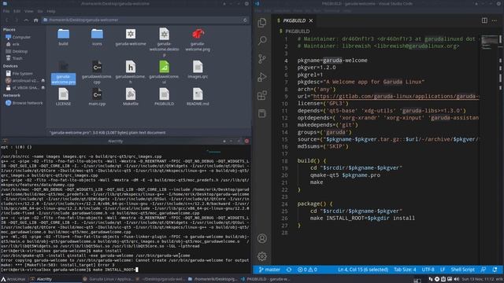This screenshot has width=504, height=283.
Task: Open Source Control view in VS Code
Action: click(262, 59)
